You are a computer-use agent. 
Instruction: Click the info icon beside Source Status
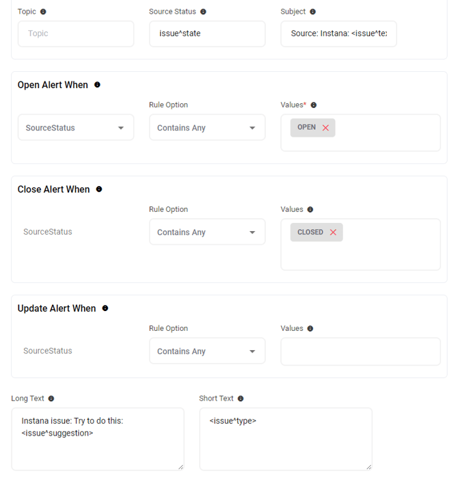click(203, 12)
